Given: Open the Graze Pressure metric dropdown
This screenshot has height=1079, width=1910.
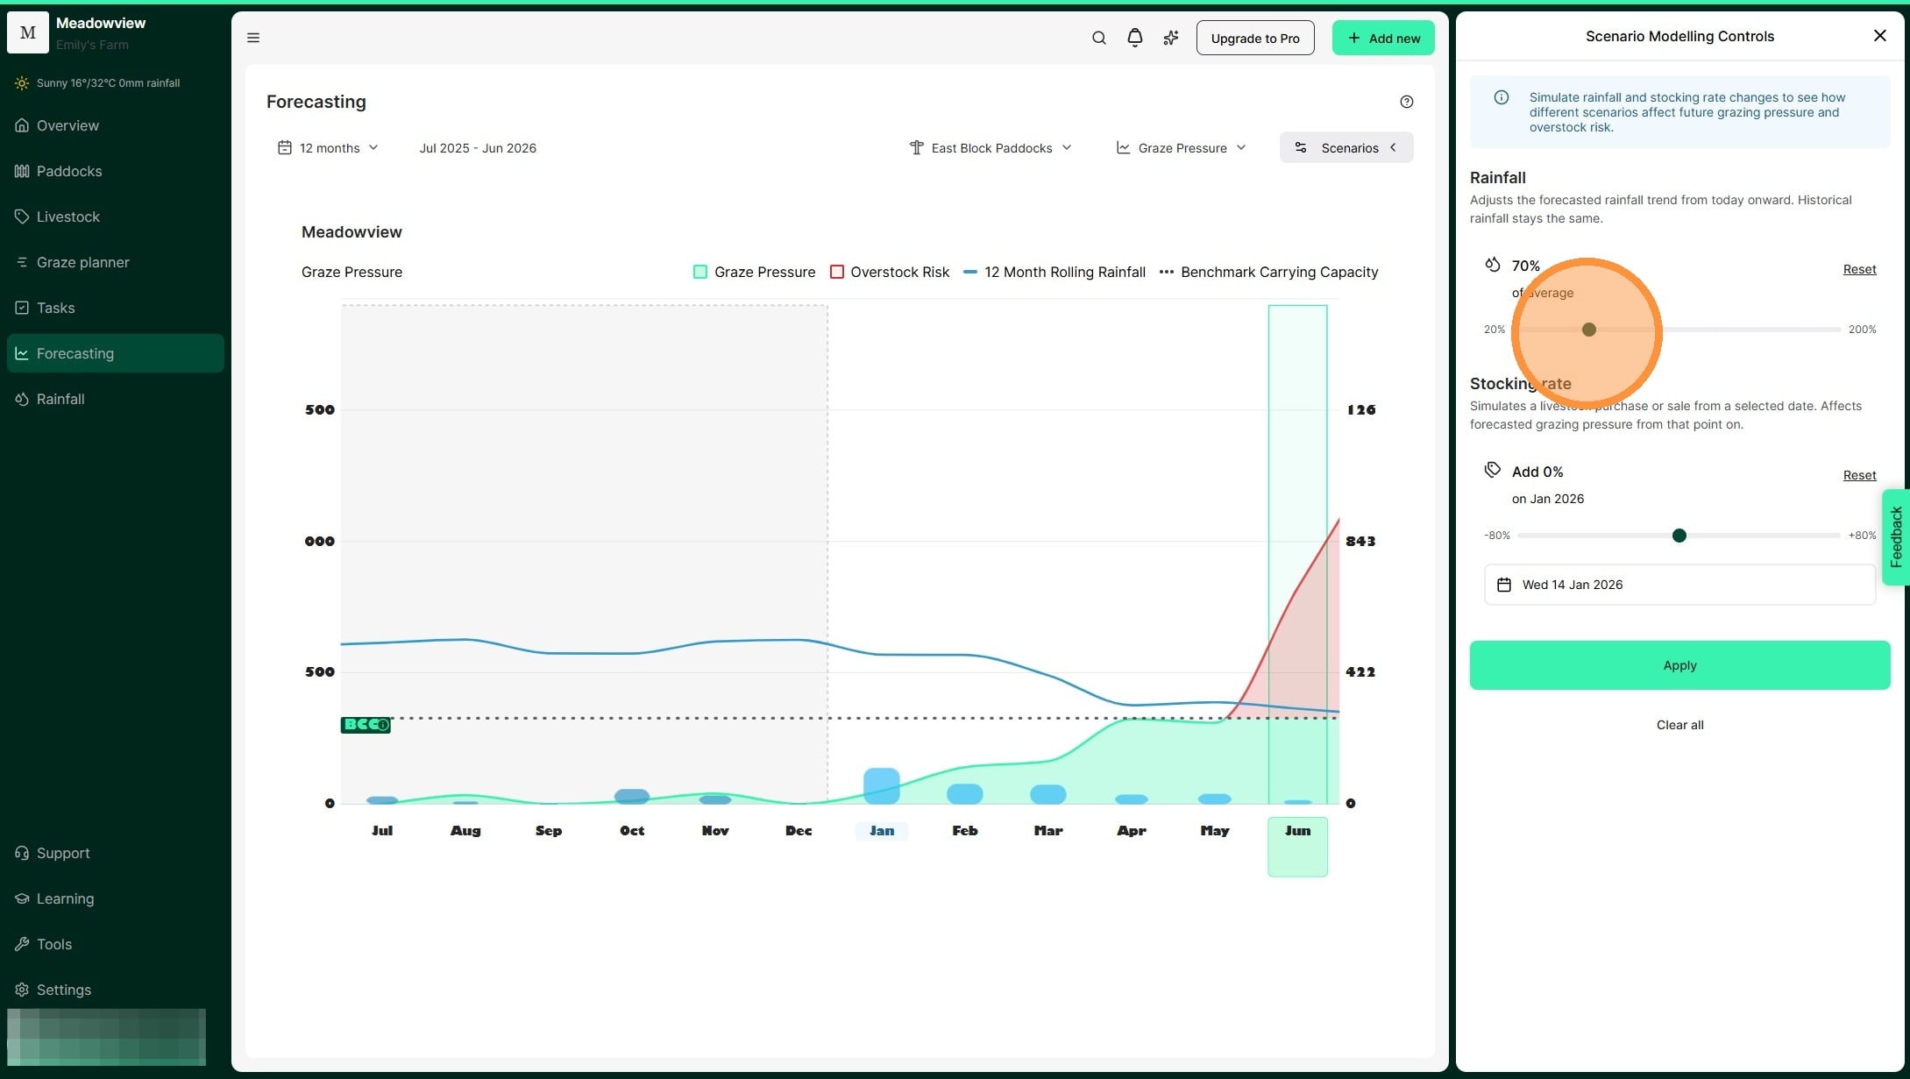Looking at the screenshot, I should pos(1181,148).
